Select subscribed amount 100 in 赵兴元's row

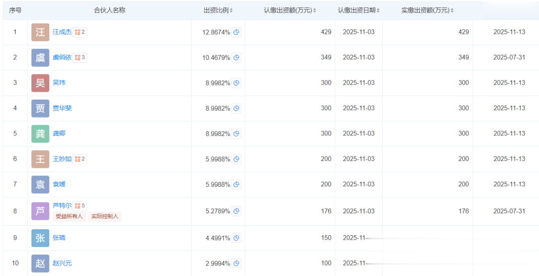tap(326, 264)
